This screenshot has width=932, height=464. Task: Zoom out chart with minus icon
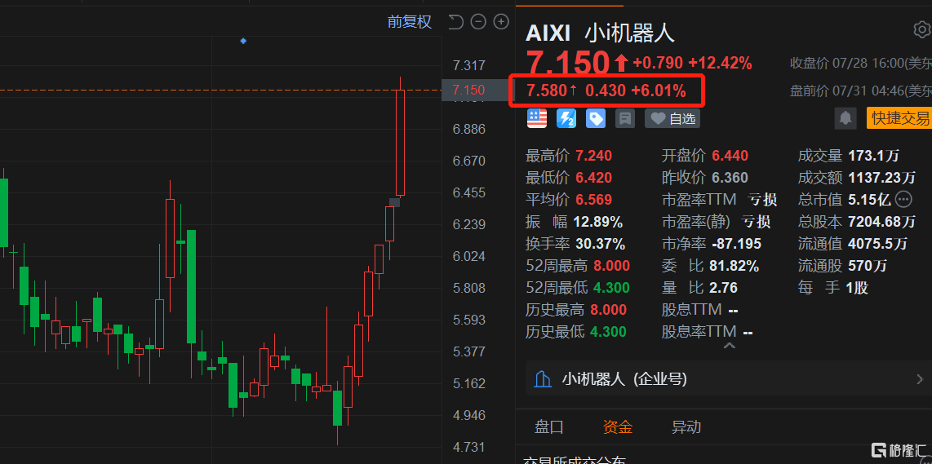(x=478, y=22)
